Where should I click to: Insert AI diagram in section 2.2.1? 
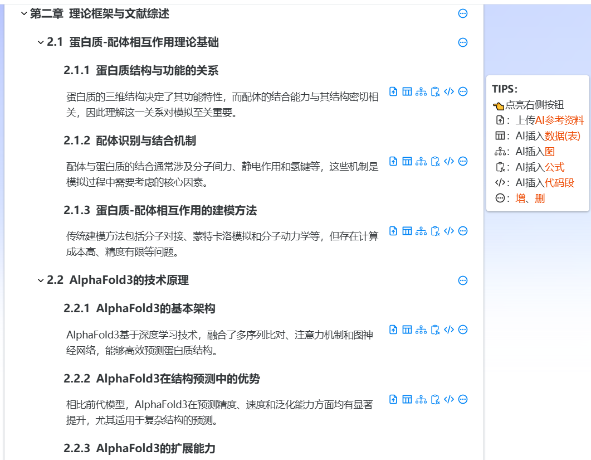(x=421, y=330)
